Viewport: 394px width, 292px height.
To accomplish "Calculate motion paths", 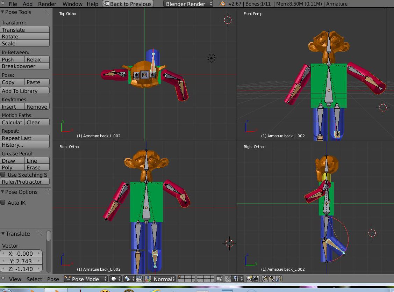I will coord(12,122).
